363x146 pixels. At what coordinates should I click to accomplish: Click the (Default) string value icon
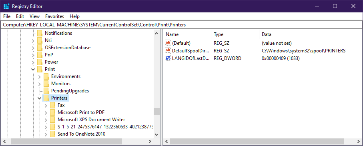click(x=168, y=43)
